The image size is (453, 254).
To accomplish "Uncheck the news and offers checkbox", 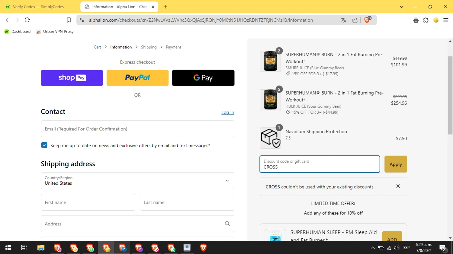I will coord(44,145).
